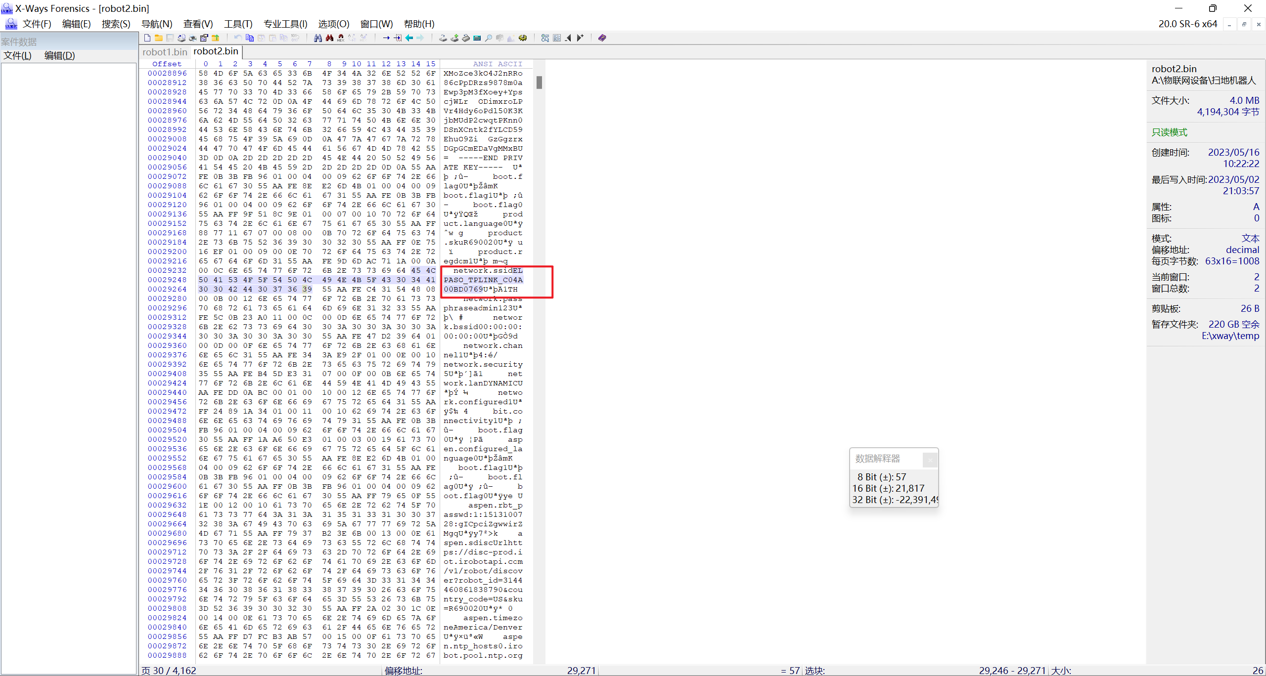
Task: Click the New file toolbar icon
Action: pyautogui.click(x=147, y=38)
